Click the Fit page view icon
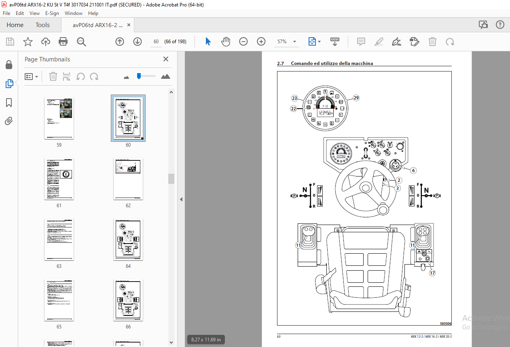The width and height of the screenshot is (510, 347). click(312, 42)
